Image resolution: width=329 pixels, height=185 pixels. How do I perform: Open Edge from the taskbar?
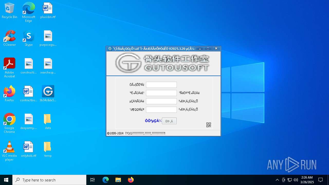[x=106, y=180]
